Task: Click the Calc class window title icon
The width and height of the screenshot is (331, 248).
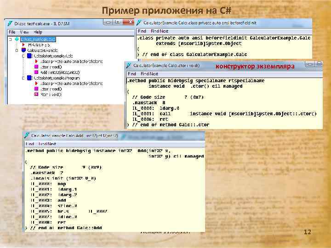Action: 139,23
